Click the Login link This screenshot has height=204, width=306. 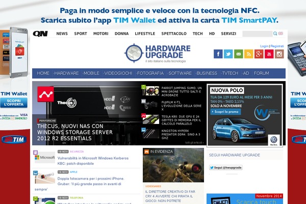point(264,46)
